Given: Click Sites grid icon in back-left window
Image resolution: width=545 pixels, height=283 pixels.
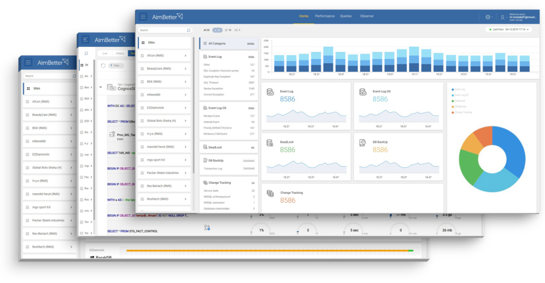Looking at the screenshot, I should pyautogui.click(x=28, y=89).
